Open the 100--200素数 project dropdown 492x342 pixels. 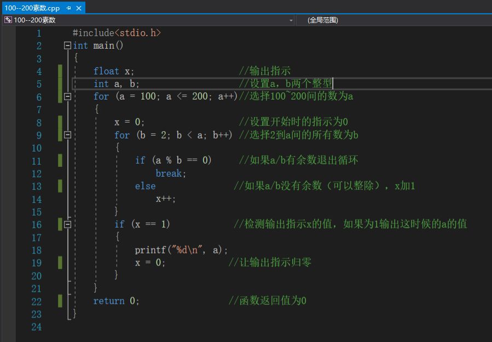291,20
